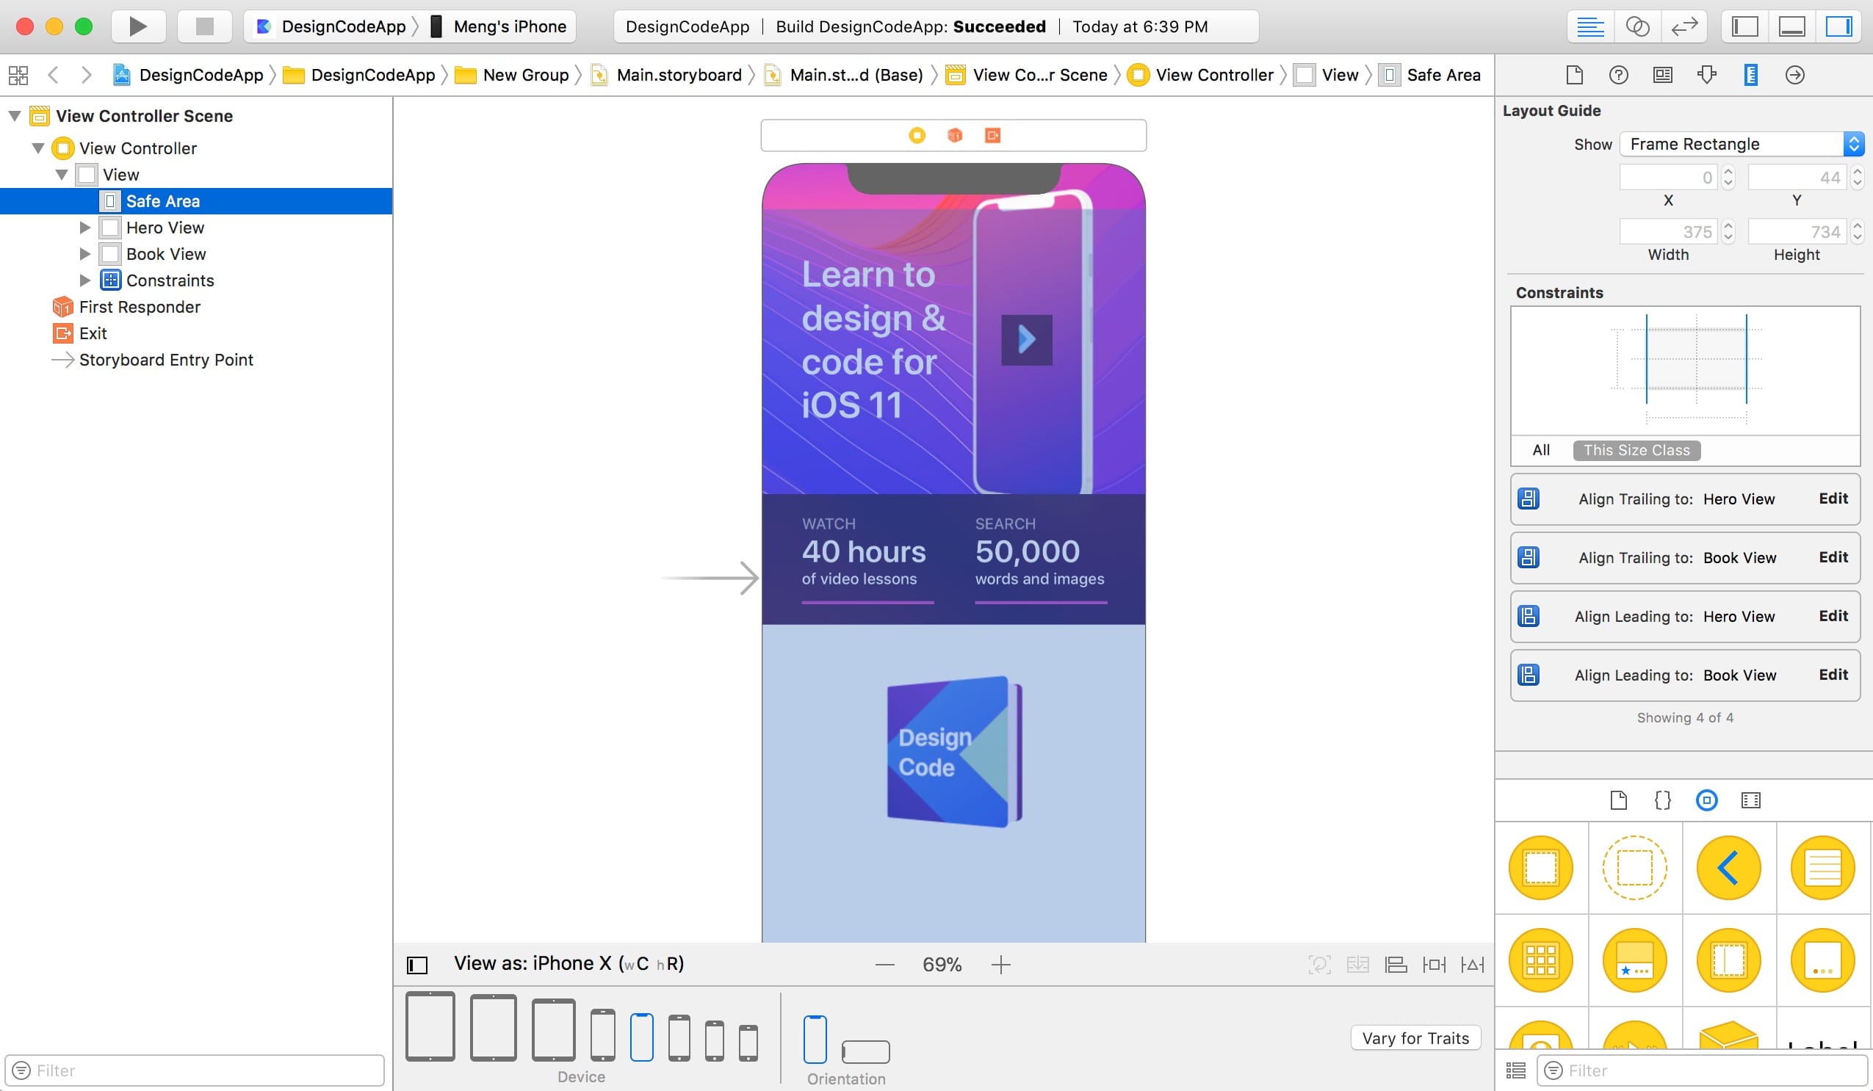This screenshot has height=1091, width=1873.
Task: Edit the Align Trailing to Hero View constraint
Action: 1831,499
